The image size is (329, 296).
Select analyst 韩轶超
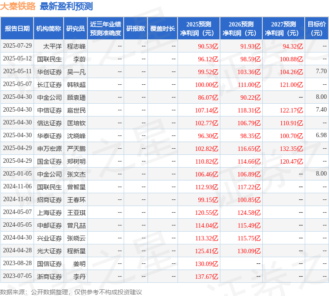(x=76, y=85)
